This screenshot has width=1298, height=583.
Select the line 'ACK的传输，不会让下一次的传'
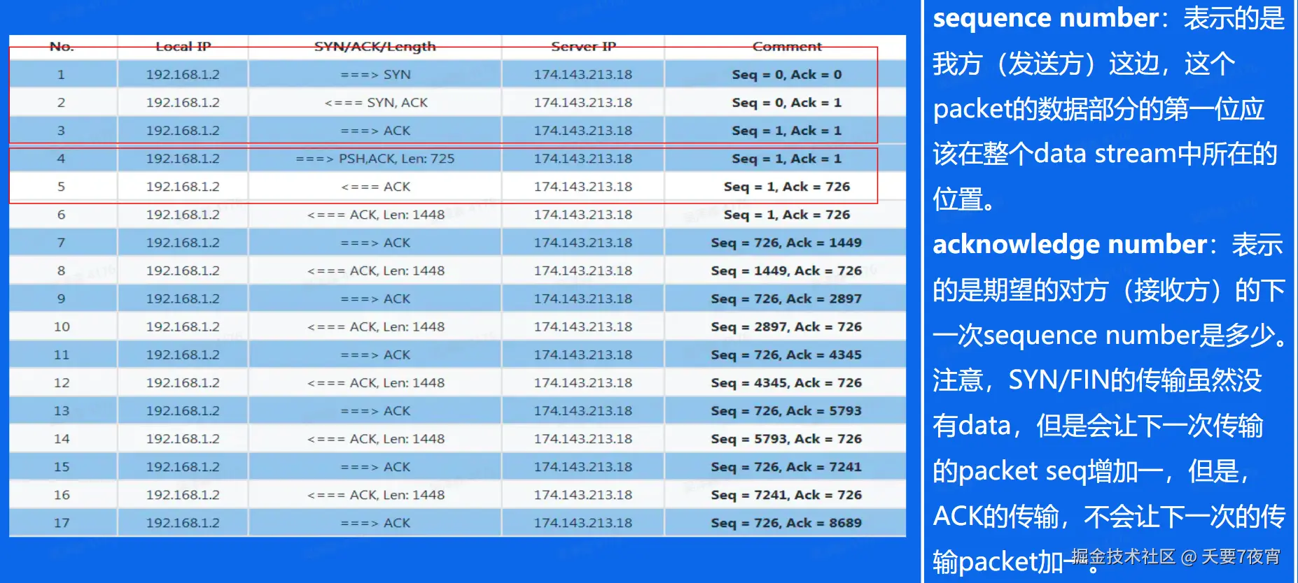tap(1109, 516)
